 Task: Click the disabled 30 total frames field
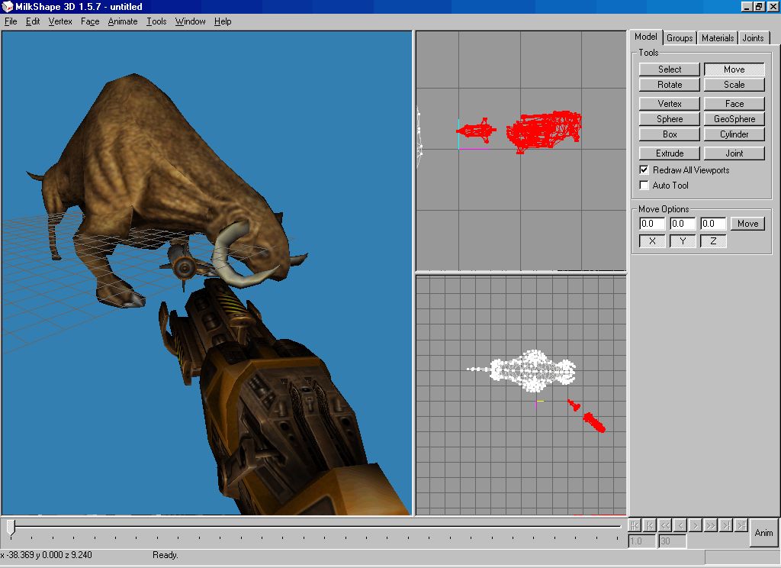(x=673, y=541)
